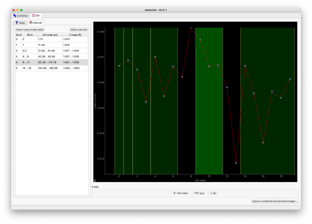Screen dimensions: 312x224
Task: Click the lowest data point near file index 13
Action: 236,163
